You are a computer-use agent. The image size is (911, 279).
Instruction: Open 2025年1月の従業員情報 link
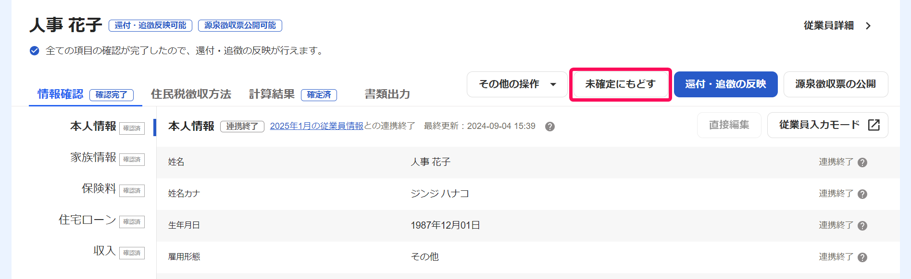point(317,126)
